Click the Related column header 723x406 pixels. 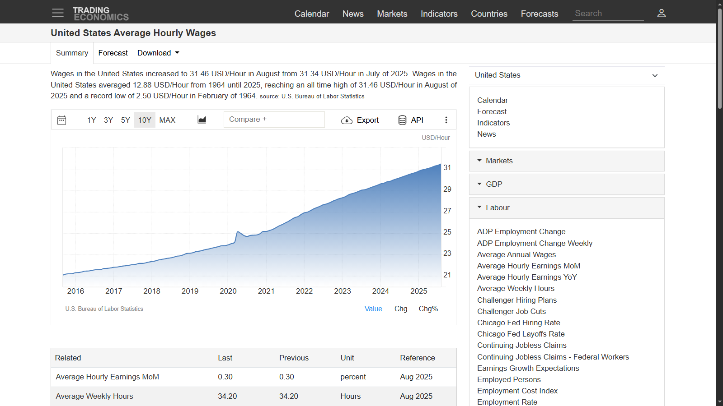(68, 358)
